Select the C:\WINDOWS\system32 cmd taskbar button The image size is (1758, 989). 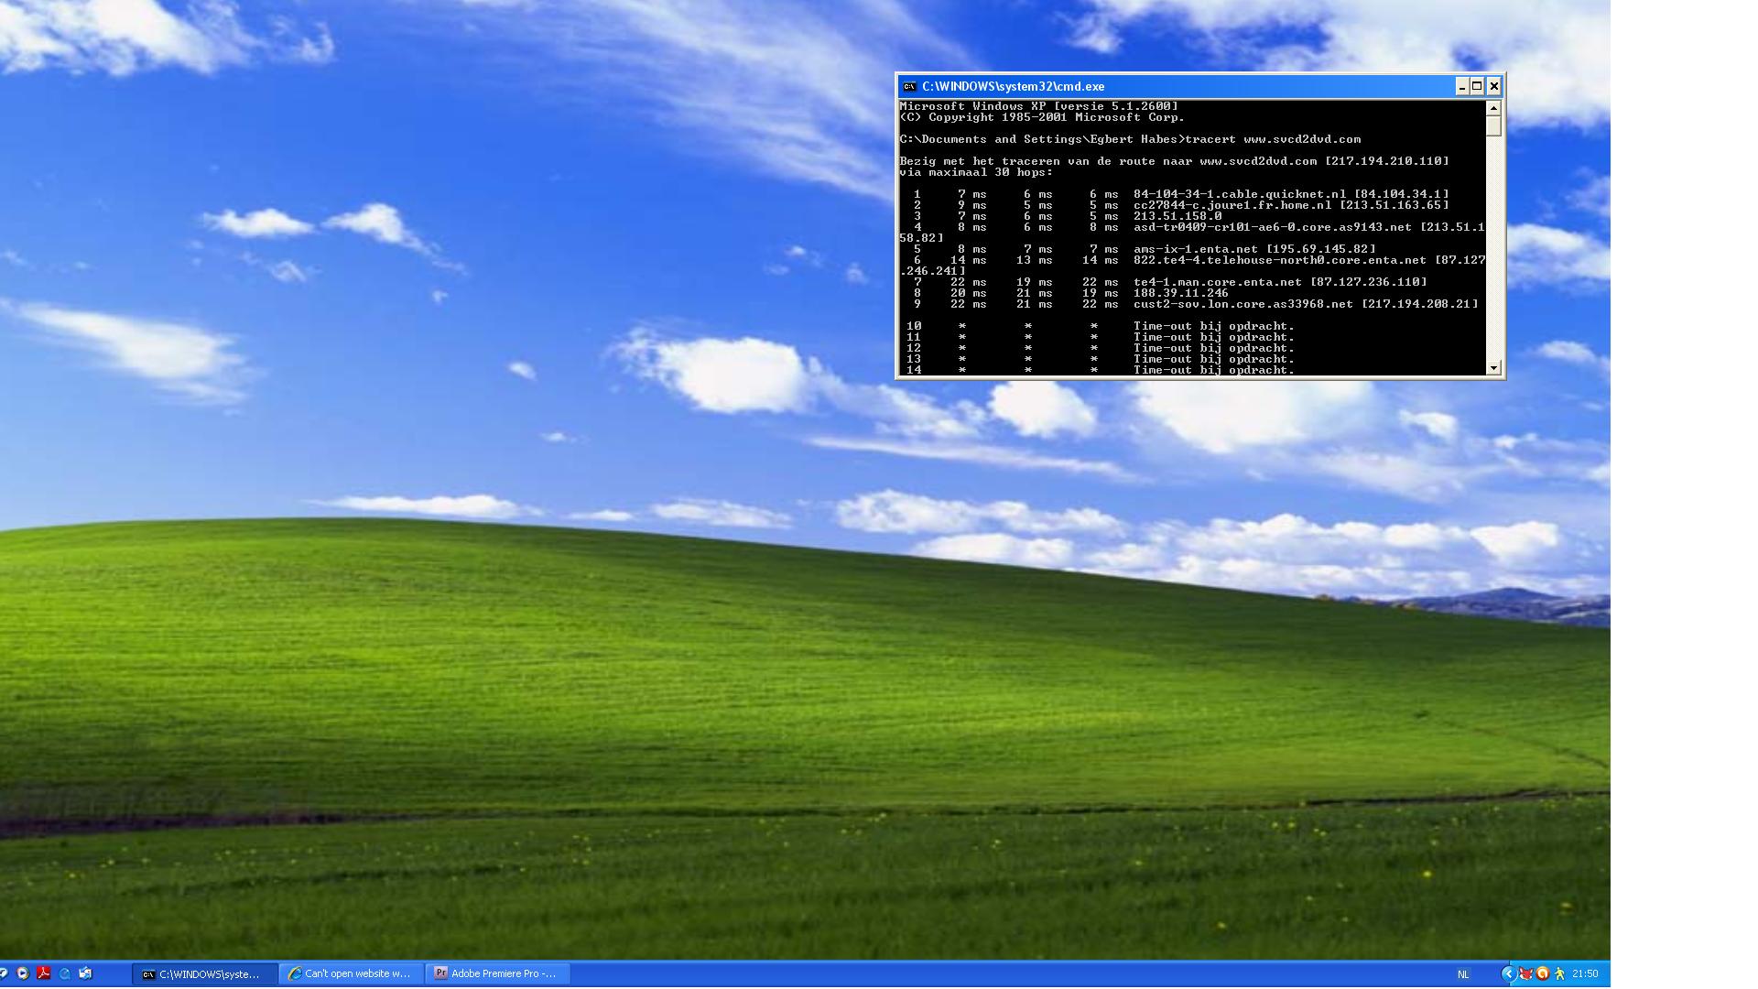(203, 973)
